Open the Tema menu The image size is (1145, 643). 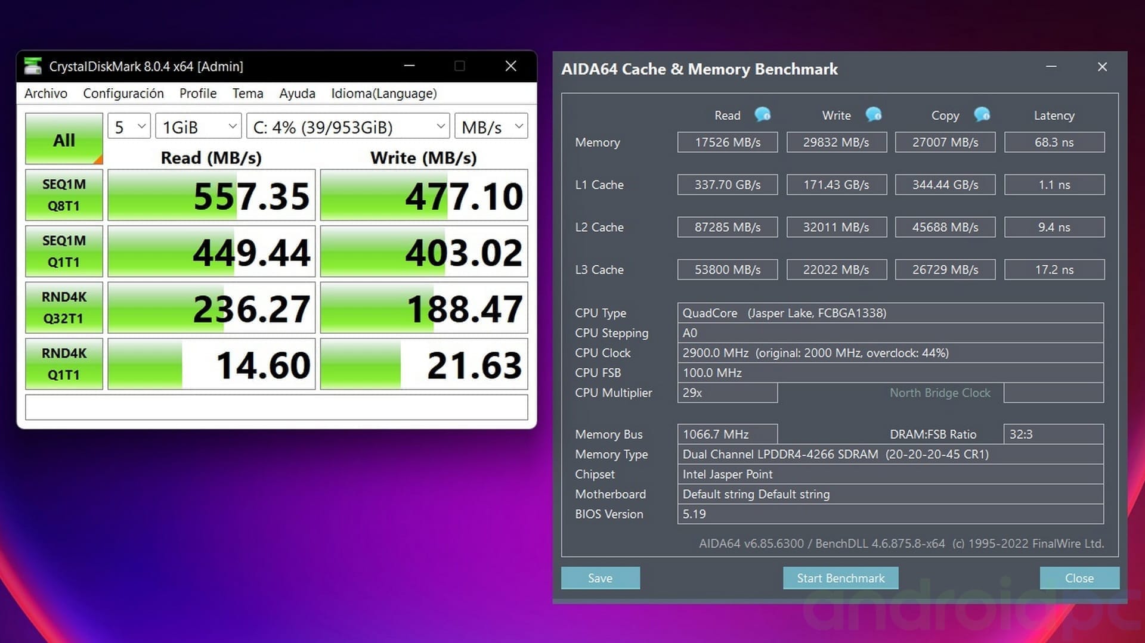click(248, 94)
